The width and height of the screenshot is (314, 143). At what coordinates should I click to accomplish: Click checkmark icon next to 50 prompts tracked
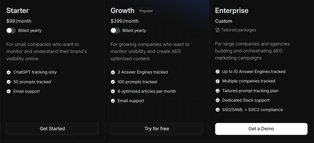(x=9, y=82)
